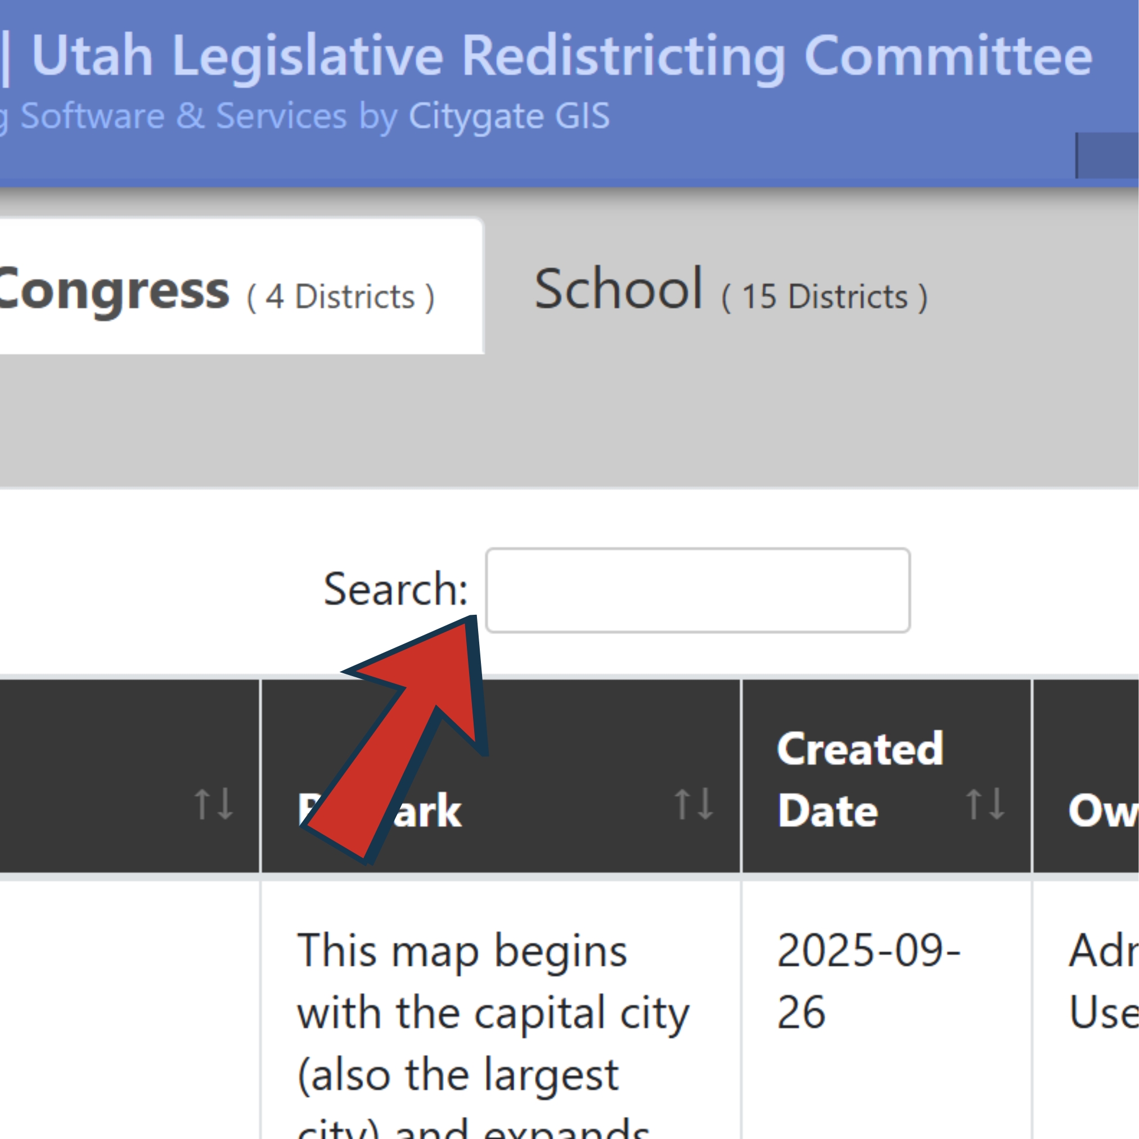The height and width of the screenshot is (1139, 1139).
Task: Click the "Search:" label text
Action: click(395, 589)
